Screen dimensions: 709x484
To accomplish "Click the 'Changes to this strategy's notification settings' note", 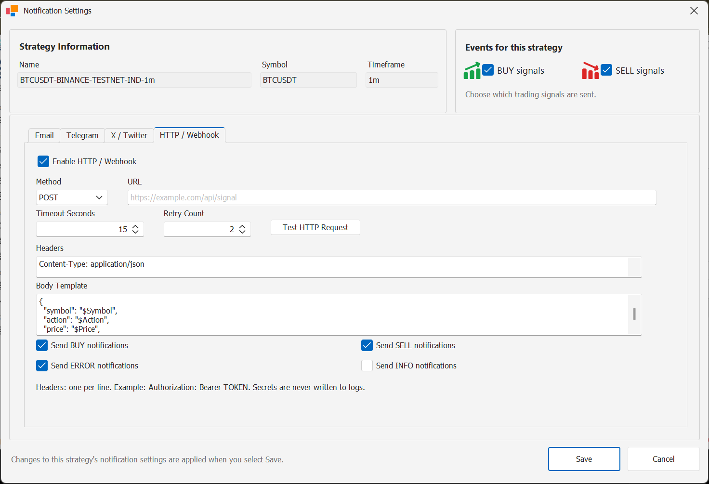I will [147, 459].
